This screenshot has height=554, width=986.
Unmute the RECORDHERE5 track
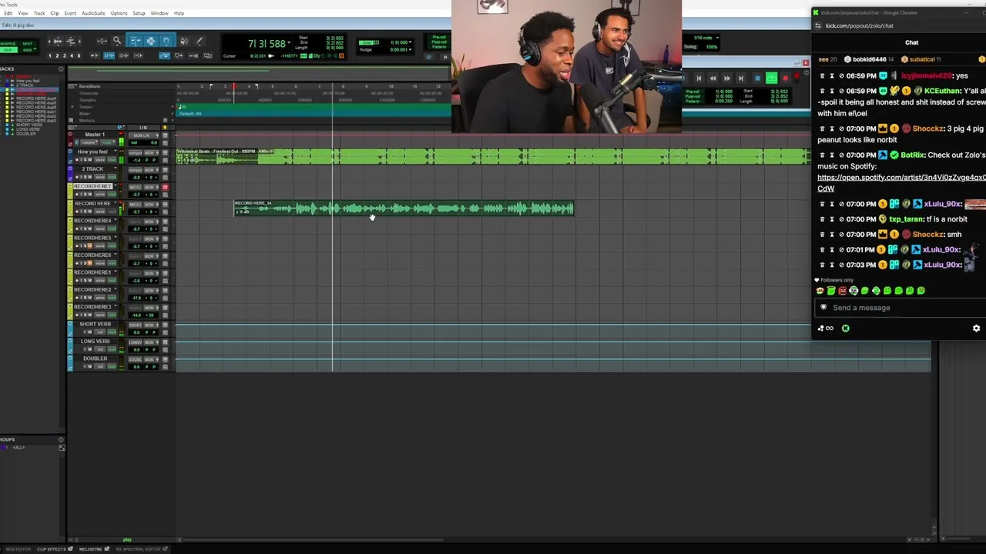(89, 246)
